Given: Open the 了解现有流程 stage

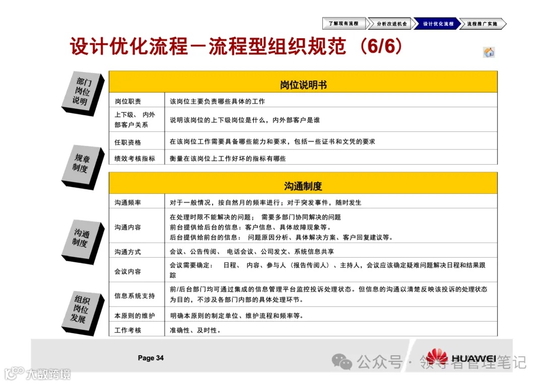Looking at the screenshot, I should [x=344, y=23].
